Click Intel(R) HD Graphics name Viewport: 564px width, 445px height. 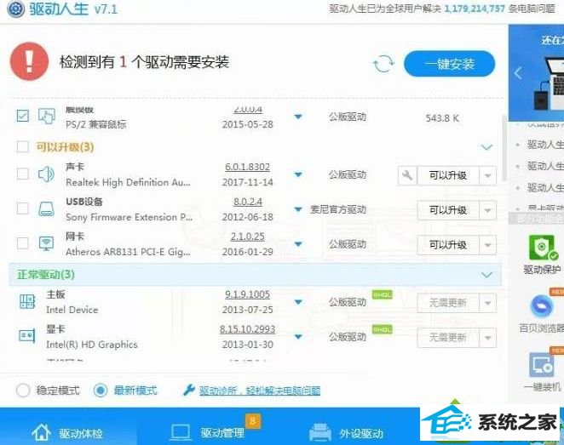pyautogui.click(x=92, y=345)
